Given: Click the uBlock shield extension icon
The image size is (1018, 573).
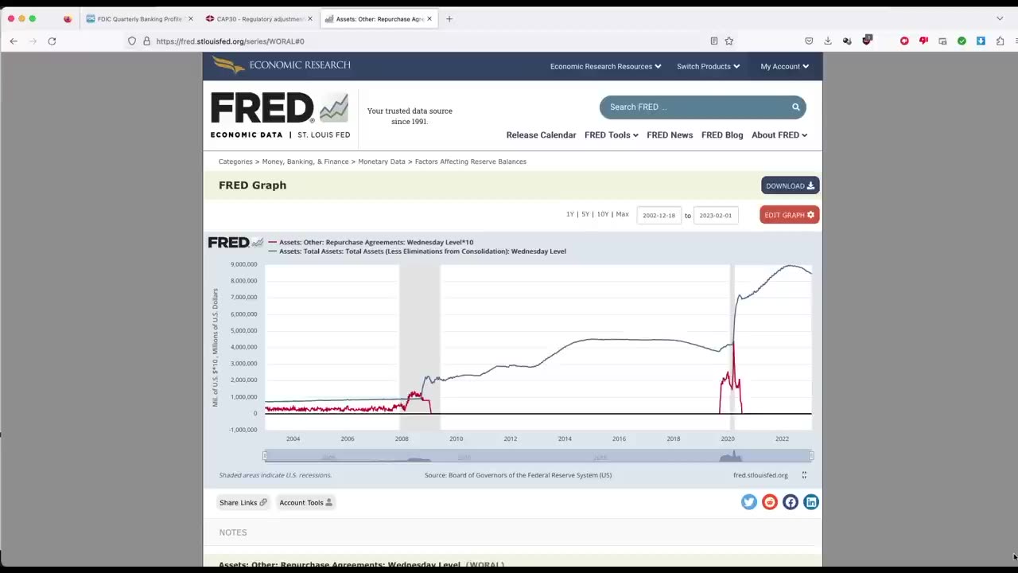Looking at the screenshot, I should click(x=867, y=40).
